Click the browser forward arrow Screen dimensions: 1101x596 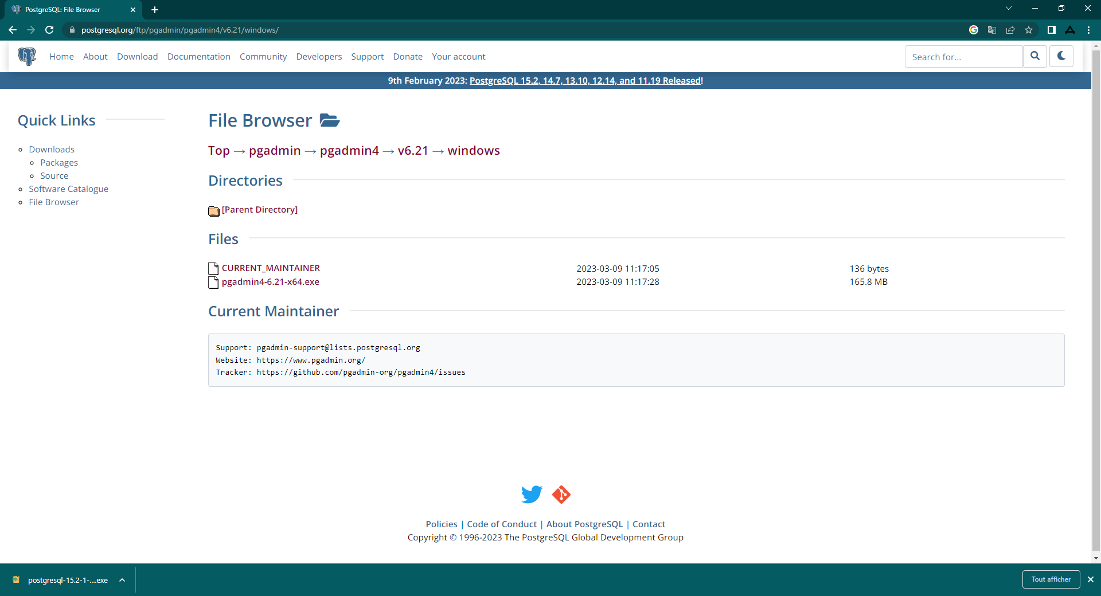pos(31,30)
